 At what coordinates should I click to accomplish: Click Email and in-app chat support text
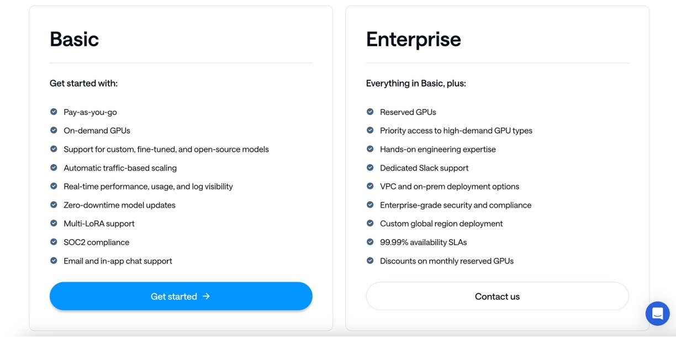pos(118,261)
